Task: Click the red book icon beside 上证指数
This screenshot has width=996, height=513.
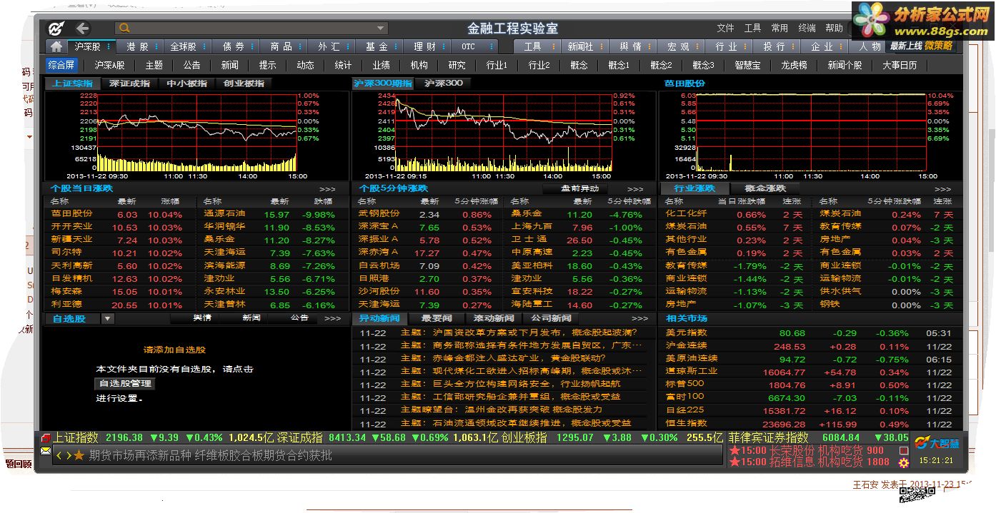Action: (x=46, y=438)
